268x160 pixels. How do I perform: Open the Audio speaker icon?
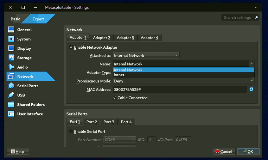pyautogui.click(x=11, y=67)
